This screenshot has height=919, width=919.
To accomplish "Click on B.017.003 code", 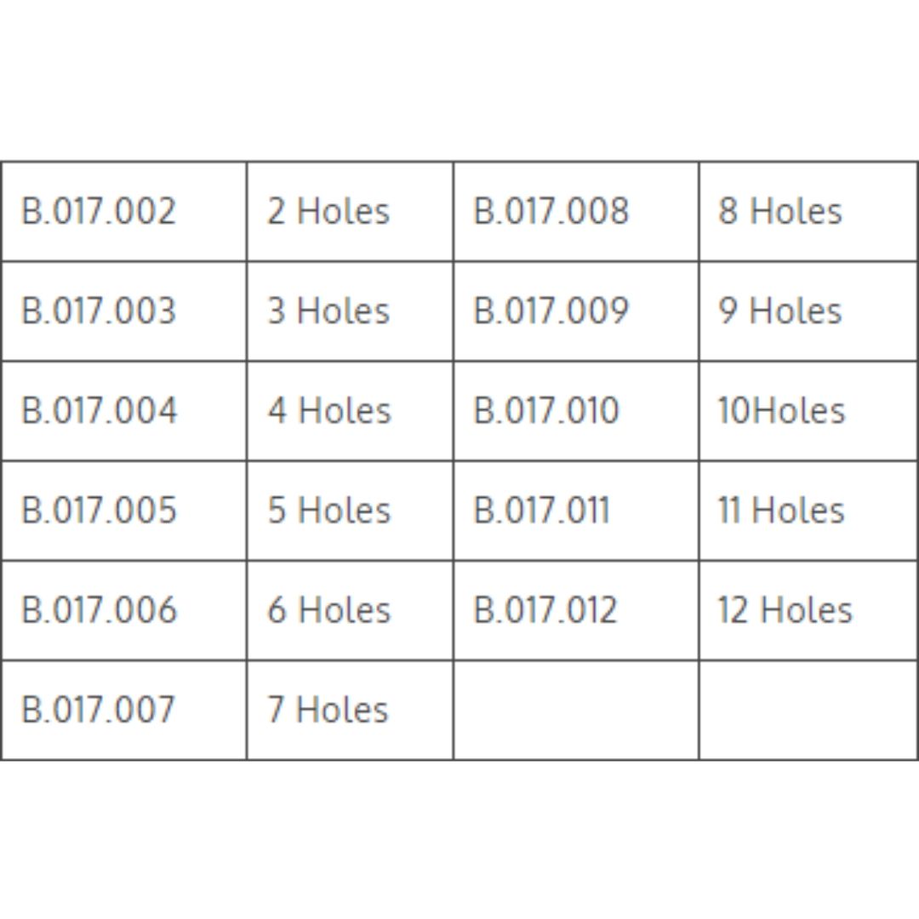I will (99, 311).
